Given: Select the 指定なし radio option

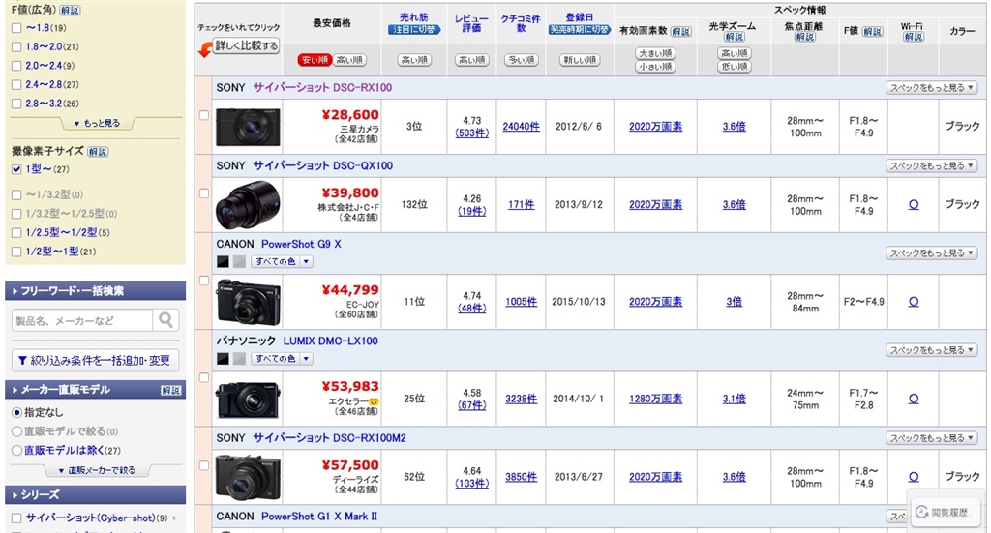Looking at the screenshot, I should [17, 412].
